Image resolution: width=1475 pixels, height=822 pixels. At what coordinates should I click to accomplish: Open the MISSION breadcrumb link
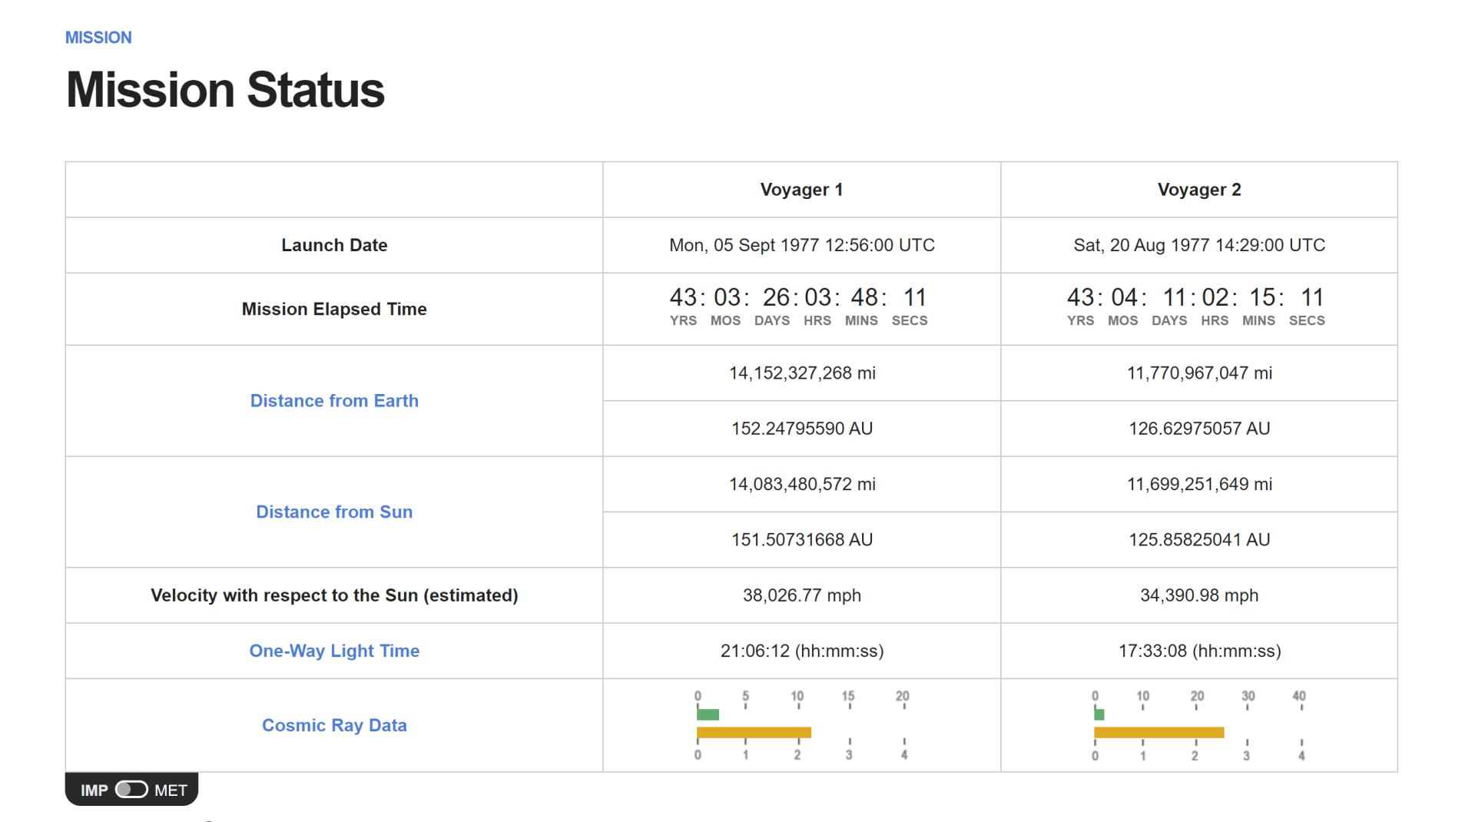click(x=98, y=38)
